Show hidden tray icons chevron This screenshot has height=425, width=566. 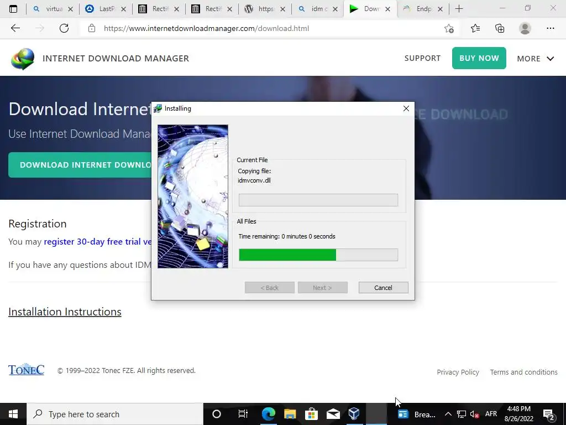(x=448, y=414)
